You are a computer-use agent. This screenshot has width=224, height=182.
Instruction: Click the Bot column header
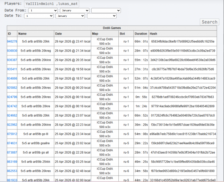[126, 34]
